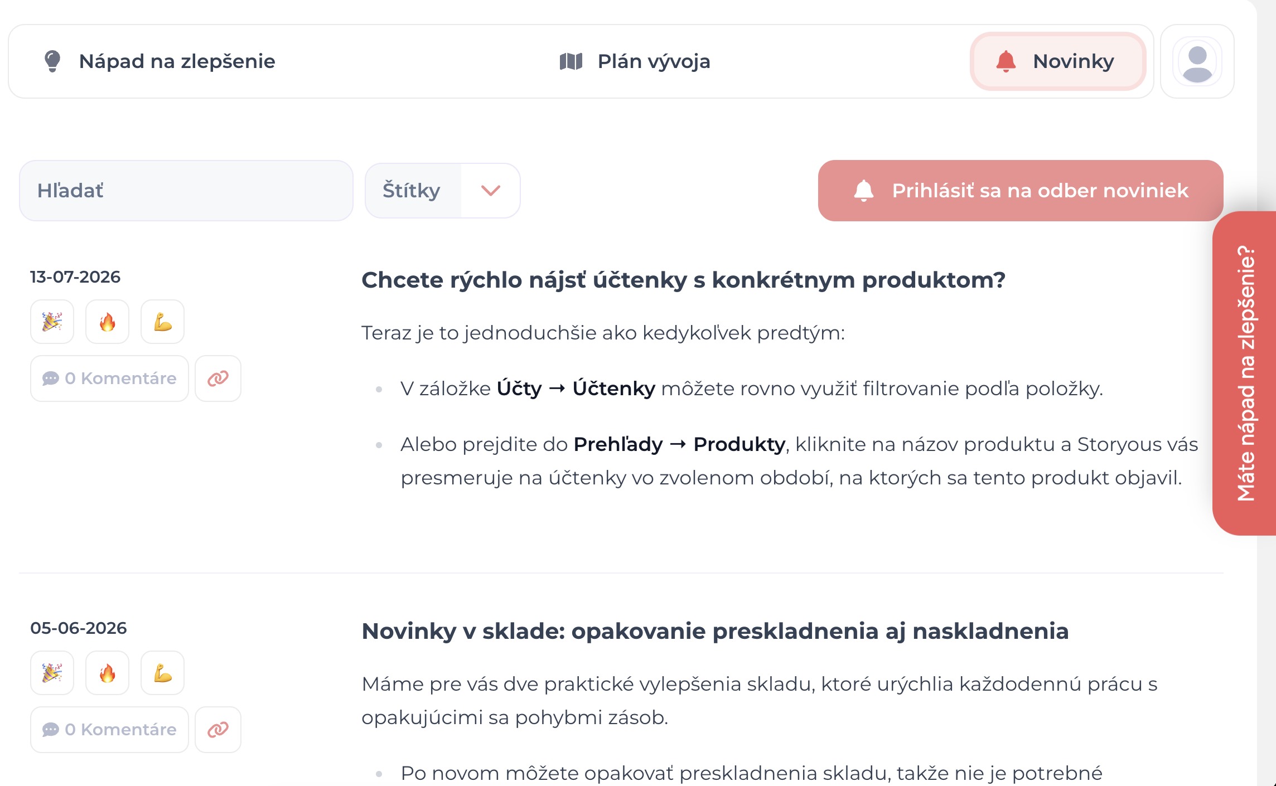Screen dimensions: 1276x786
Task: React with flexed biceps on 13-07-2026 post
Action: [x=162, y=322]
